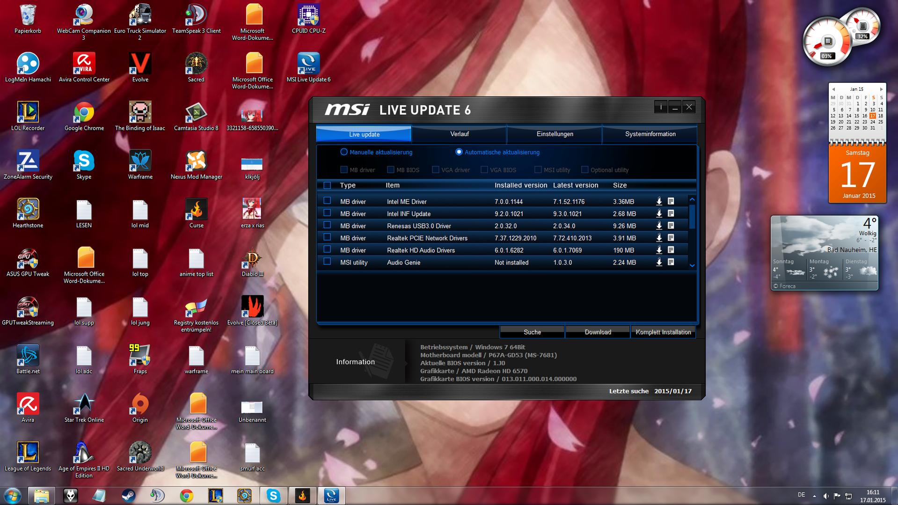Check the Intel ME Driver row checkbox
898x505 pixels.
click(327, 201)
